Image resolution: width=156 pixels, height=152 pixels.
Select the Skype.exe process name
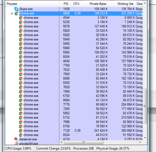(x=26, y=9)
